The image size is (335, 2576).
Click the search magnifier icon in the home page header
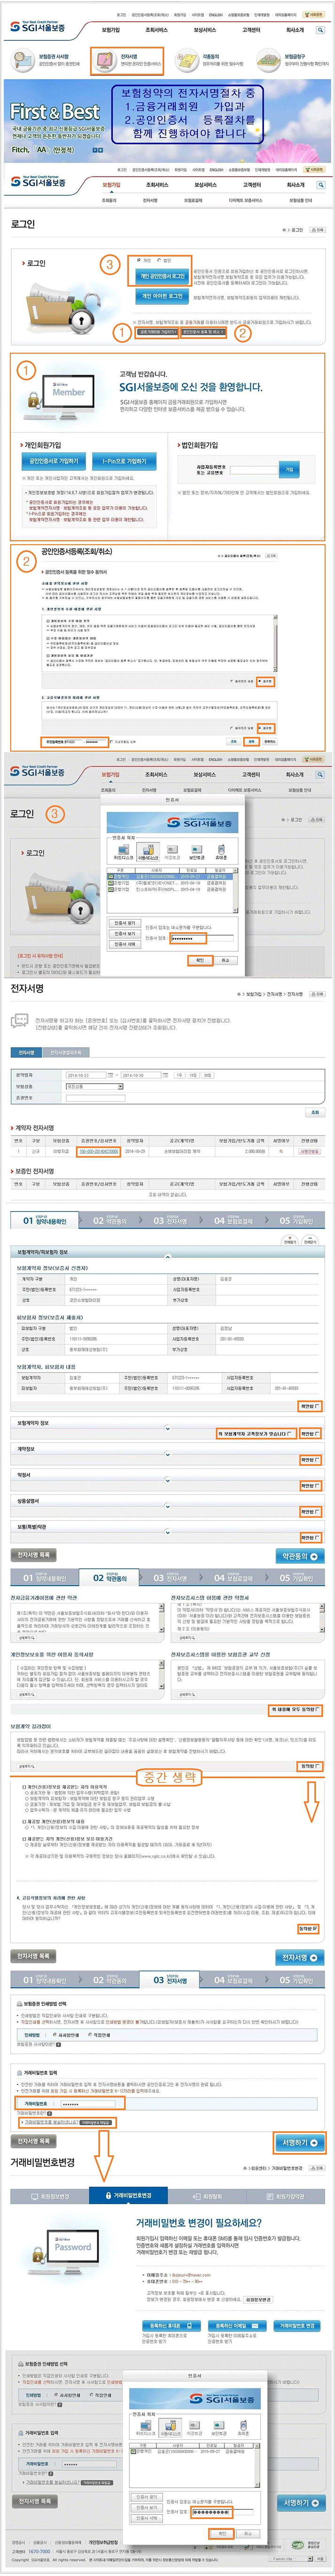point(320,30)
